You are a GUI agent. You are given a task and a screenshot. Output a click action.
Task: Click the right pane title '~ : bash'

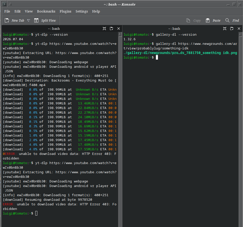tap(174, 29)
